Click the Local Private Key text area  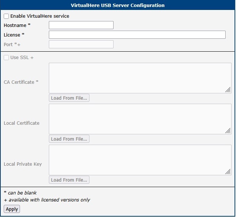[x=140, y=160]
